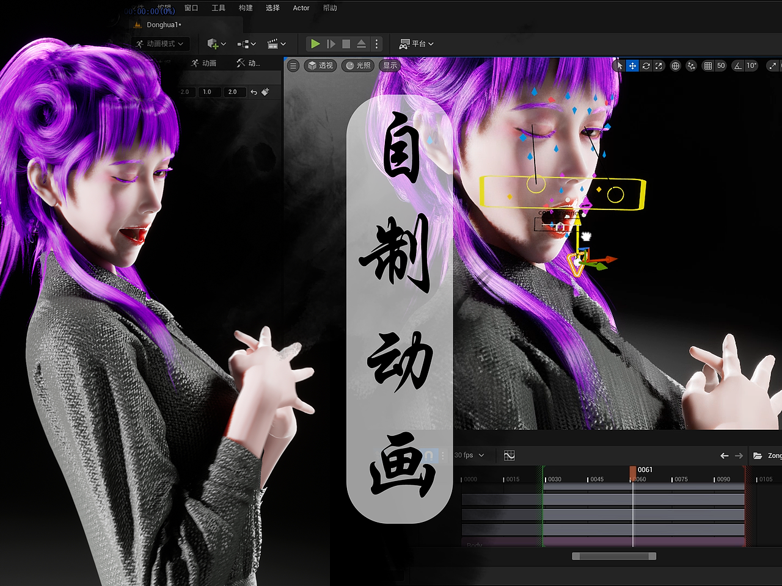Click frame 0075 on timeline ruler
This screenshot has height=586, width=782.
[680, 480]
